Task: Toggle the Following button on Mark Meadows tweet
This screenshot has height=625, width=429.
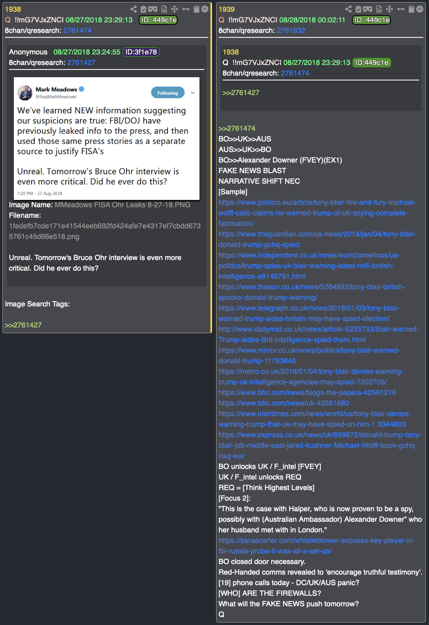Action: point(168,93)
